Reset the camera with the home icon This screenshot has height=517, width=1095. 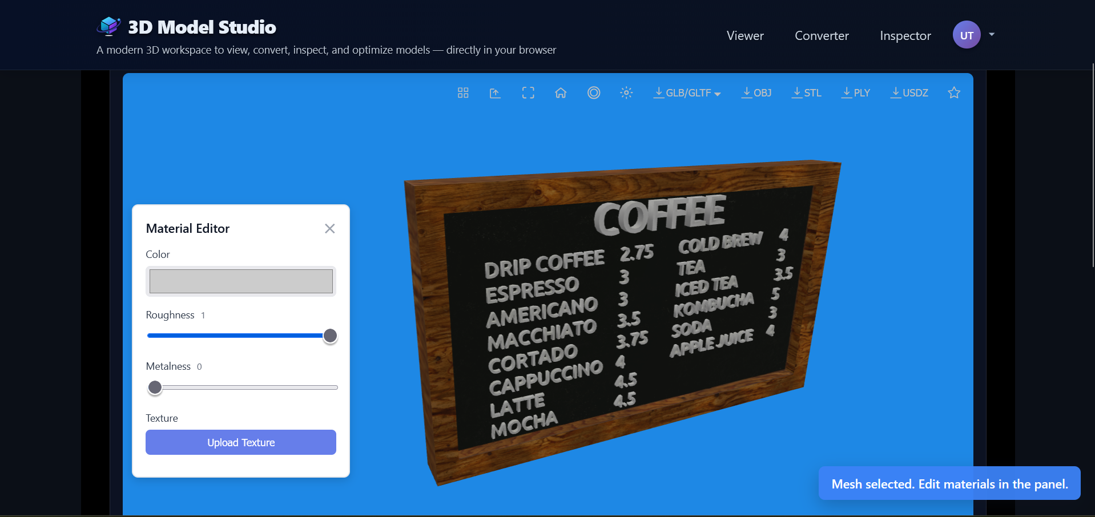click(x=561, y=92)
